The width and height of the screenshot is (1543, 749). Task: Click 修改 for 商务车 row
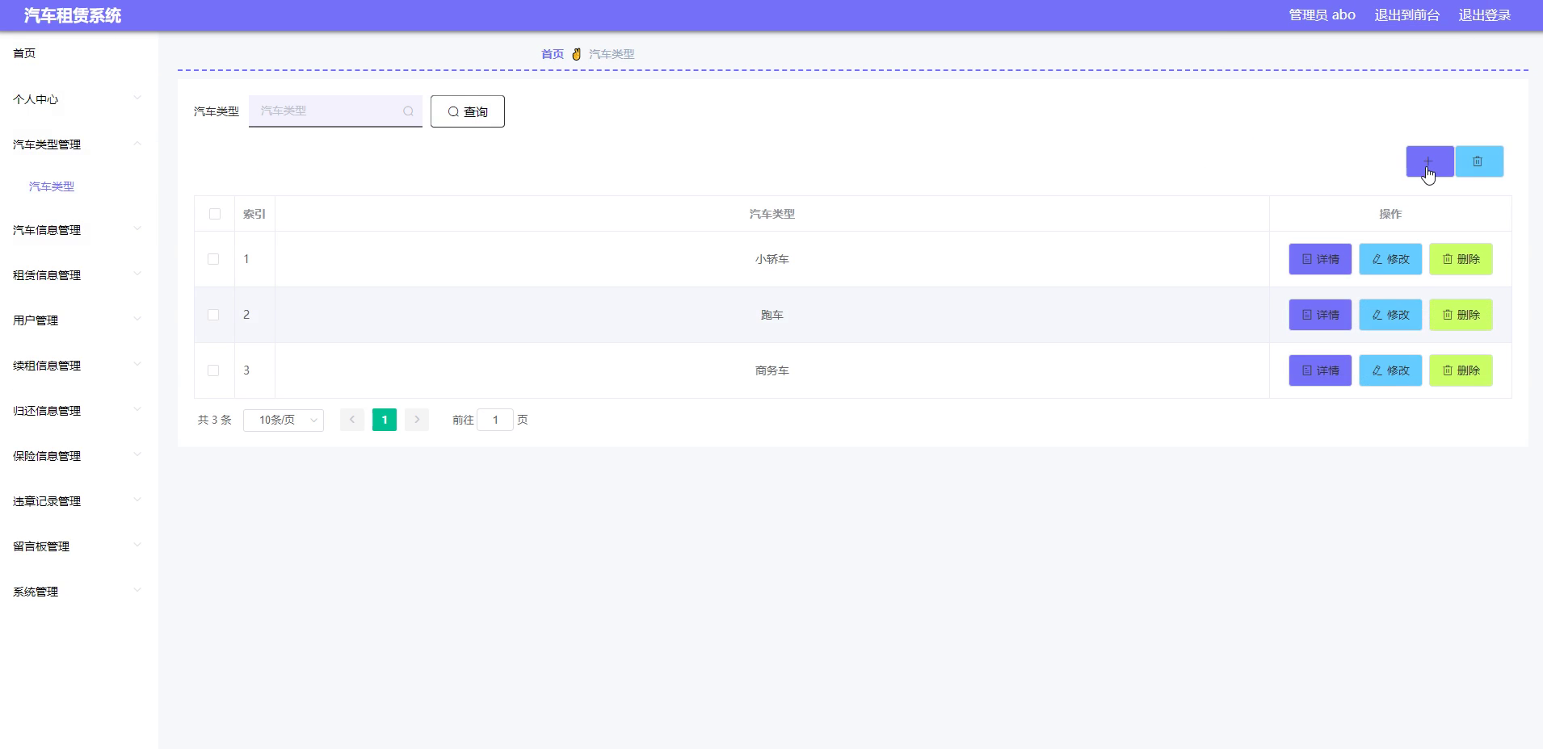coord(1390,370)
